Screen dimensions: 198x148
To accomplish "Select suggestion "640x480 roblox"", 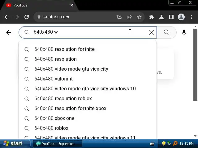I will coord(88,128).
